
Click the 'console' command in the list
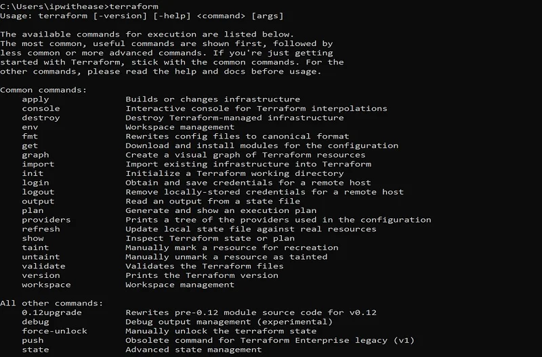pyautogui.click(x=41, y=108)
